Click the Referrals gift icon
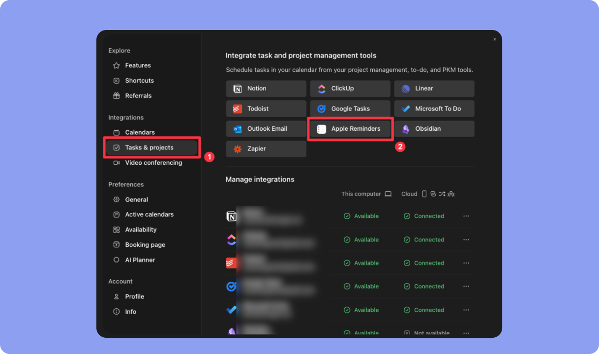 pos(117,96)
